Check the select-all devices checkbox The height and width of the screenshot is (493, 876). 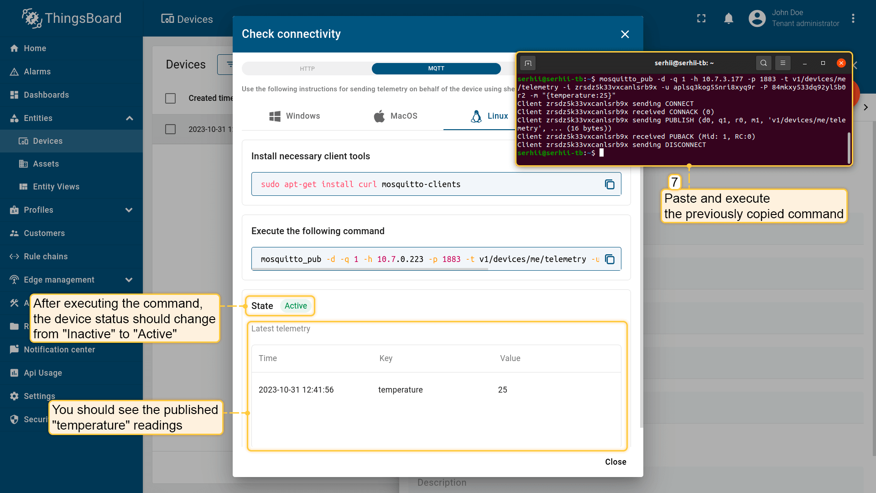[x=170, y=98]
